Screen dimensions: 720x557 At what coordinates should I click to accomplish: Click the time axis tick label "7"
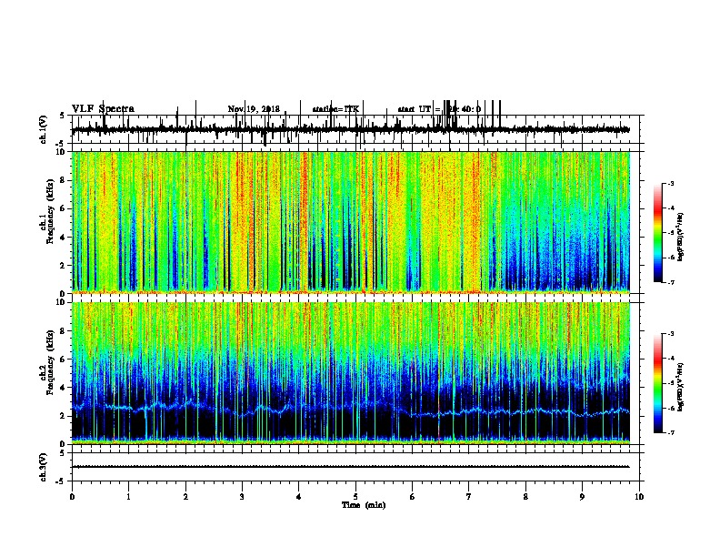(x=469, y=497)
